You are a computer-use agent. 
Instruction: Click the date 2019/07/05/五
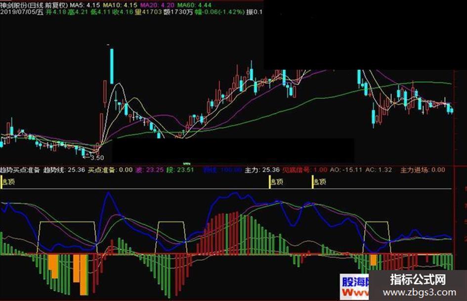(22, 12)
